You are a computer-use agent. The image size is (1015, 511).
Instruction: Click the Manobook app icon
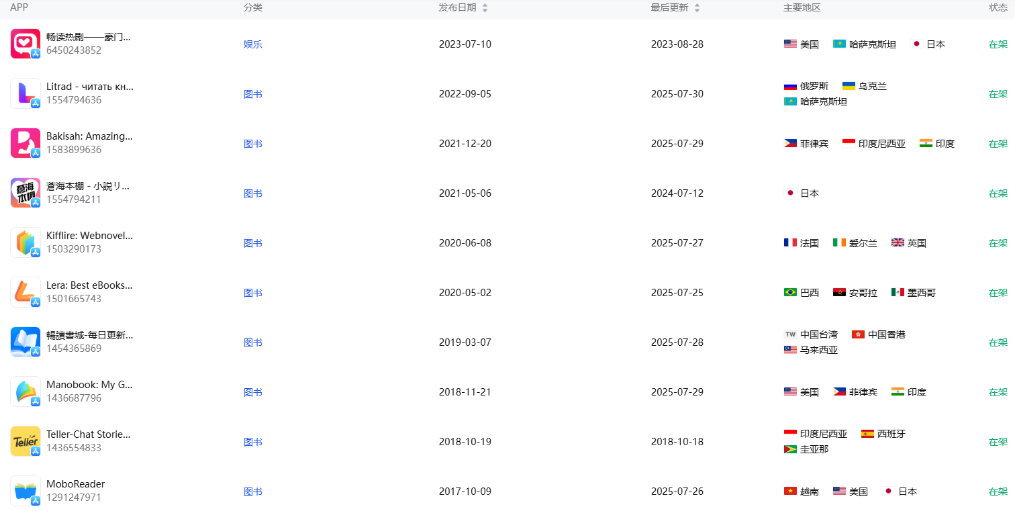click(x=26, y=391)
